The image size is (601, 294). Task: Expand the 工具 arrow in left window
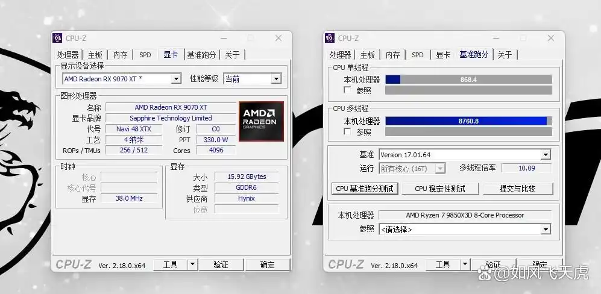click(x=192, y=264)
